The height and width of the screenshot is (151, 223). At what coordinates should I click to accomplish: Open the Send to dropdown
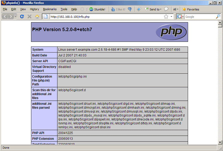(153, 9)
